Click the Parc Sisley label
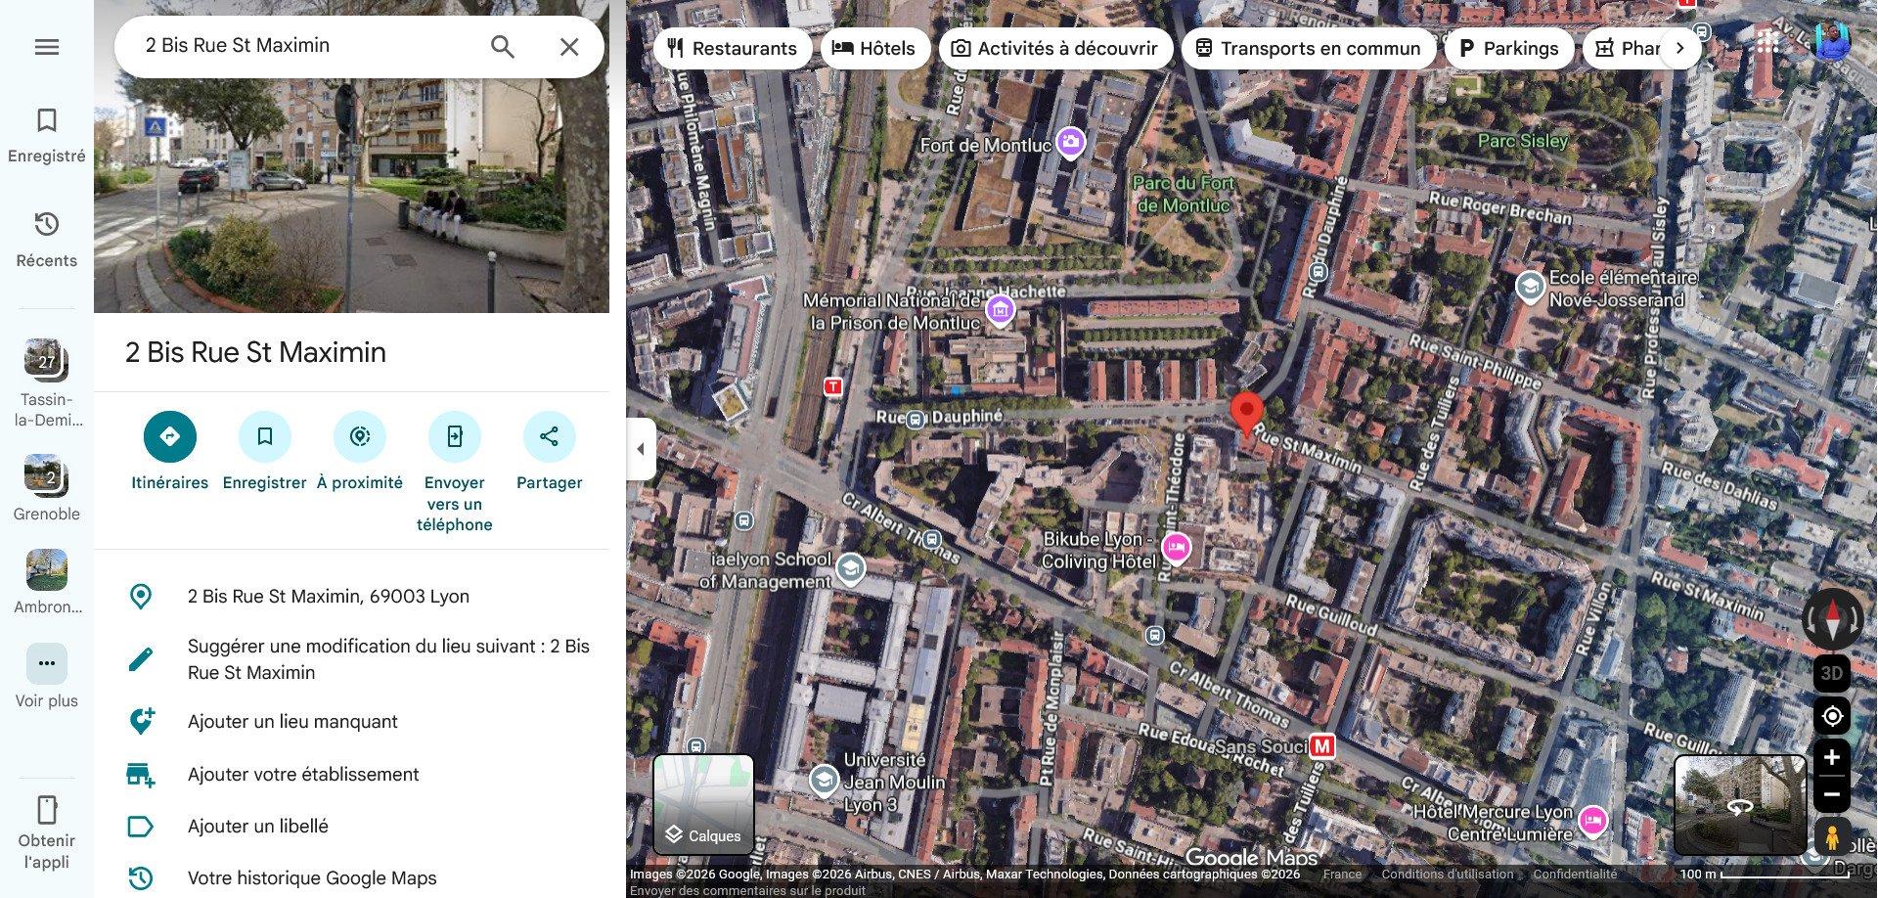Image resolution: width=1878 pixels, height=898 pixels. 1523,141
